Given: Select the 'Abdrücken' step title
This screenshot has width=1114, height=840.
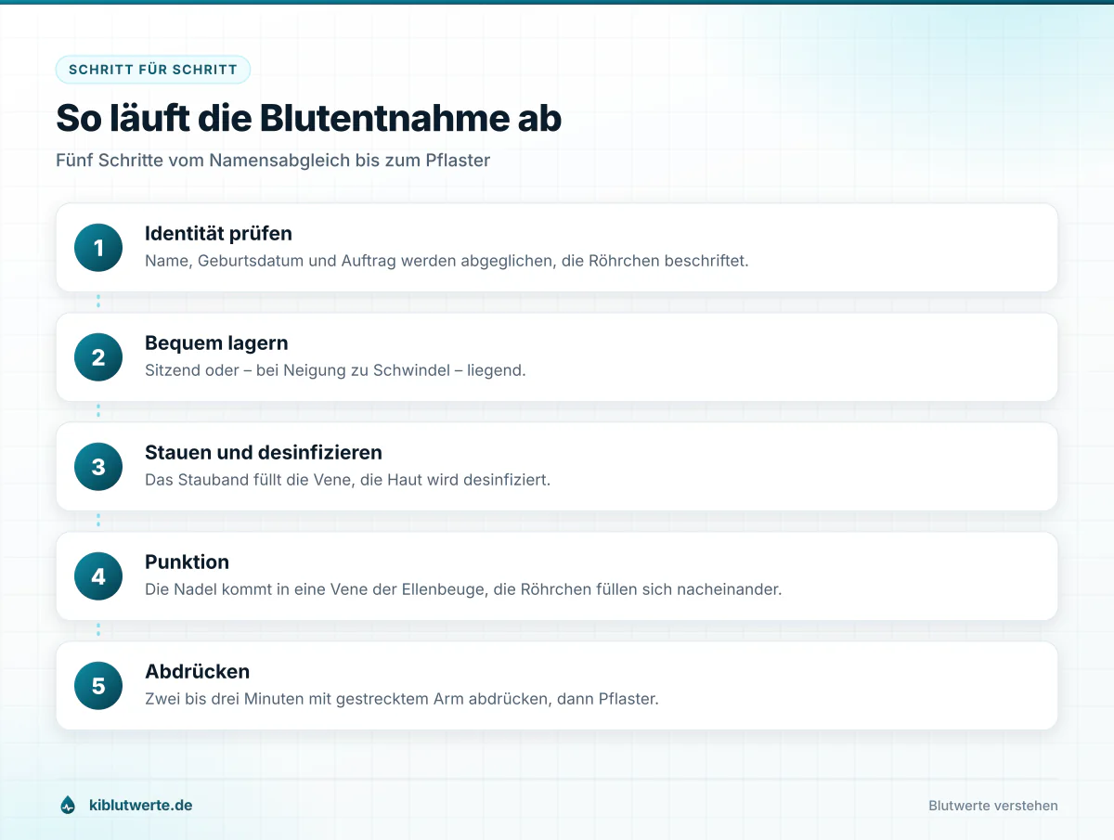Looking at the screenshot, I should tap(197, 672).
